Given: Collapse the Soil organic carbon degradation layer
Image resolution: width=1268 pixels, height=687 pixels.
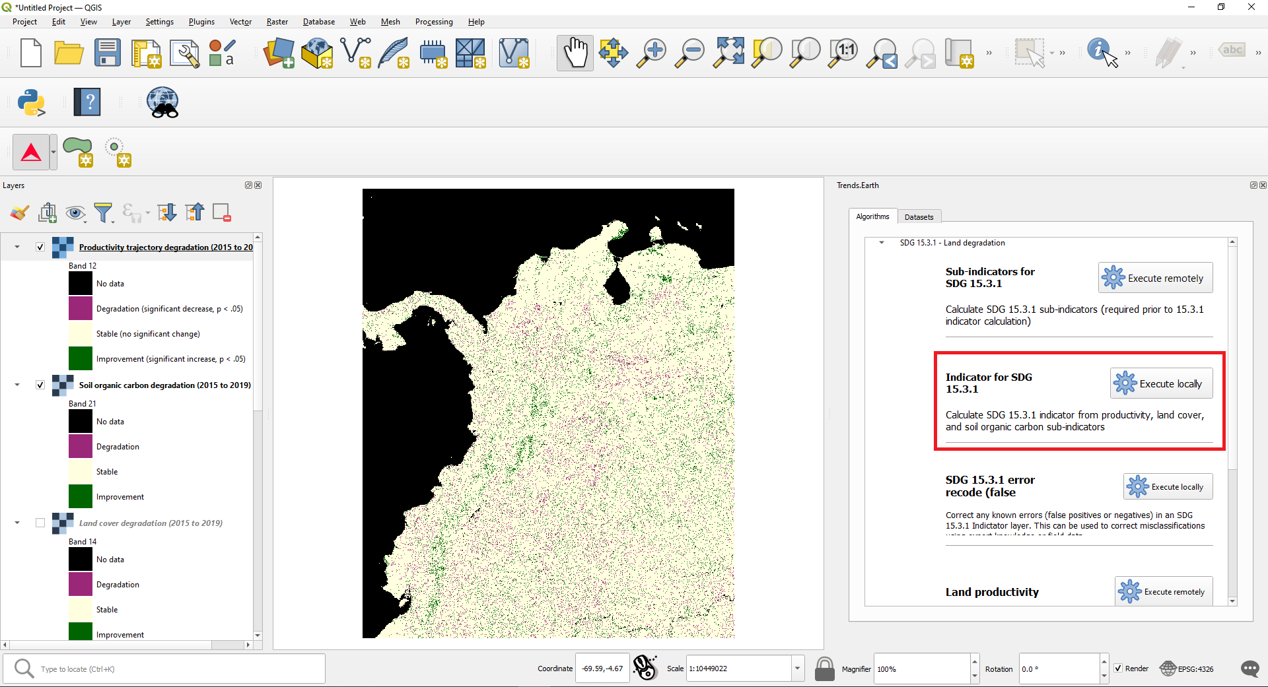Looking at the screenshot, I should point(17,385).
